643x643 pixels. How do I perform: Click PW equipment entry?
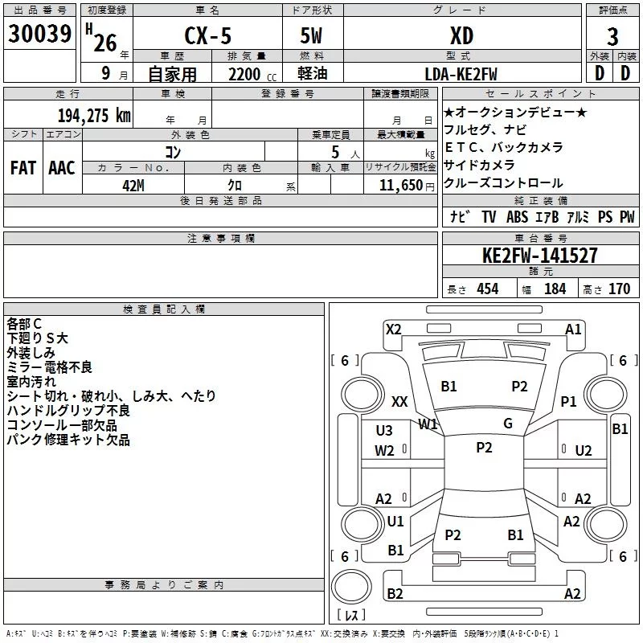[627, 217]
